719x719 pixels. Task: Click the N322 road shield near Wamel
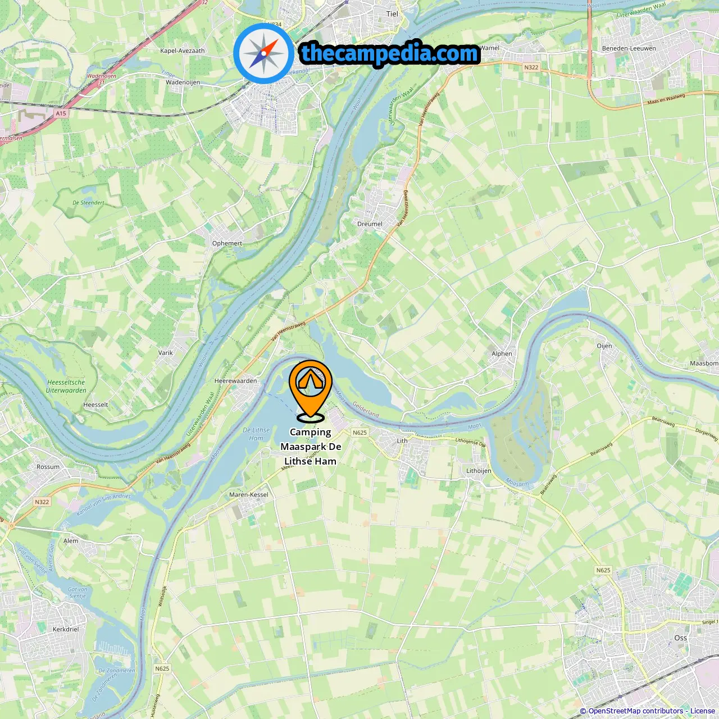(x=531, y=67)
